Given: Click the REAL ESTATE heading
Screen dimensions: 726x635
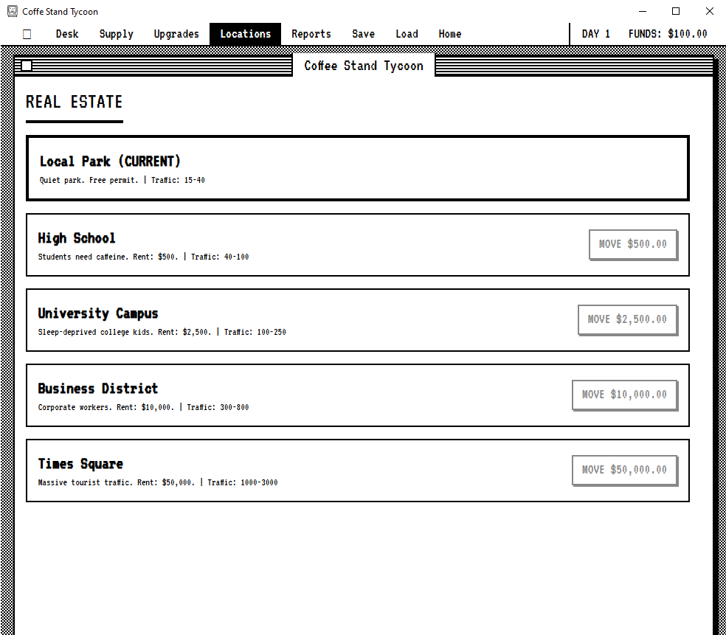Looking at the screenshot, I should [x=74, y=102].
